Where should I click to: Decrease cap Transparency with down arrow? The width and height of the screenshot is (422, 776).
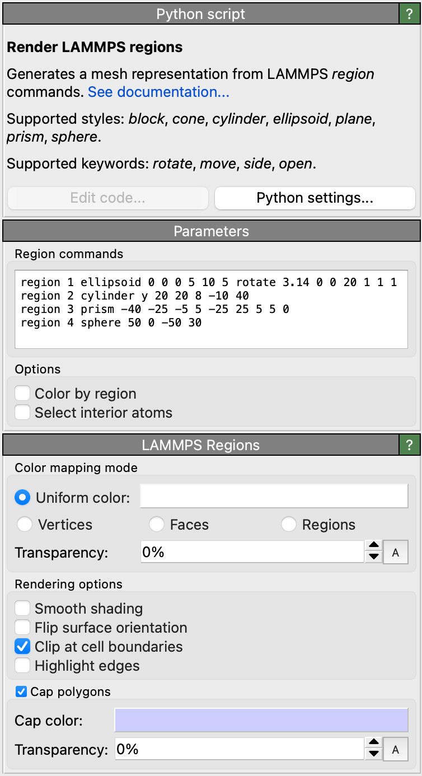(374, 755)
